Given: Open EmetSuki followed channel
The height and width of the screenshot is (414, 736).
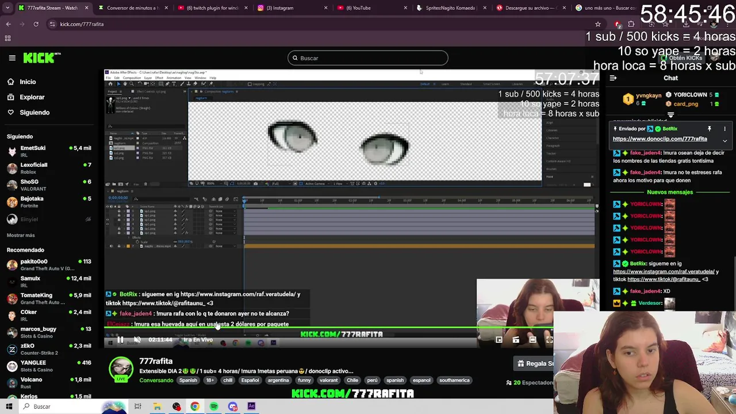Looking at the screenshot, I should pos(49,151).
